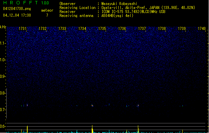Click time axis marker 1731
Image resolution: width=209 pixels, height=133 pixels.
tap(23, 29)
